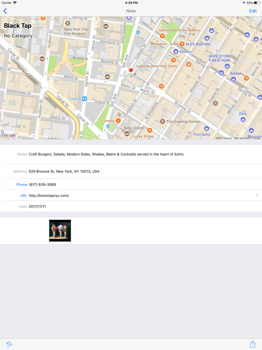The image size is (262, 350).
Task: Click the Dominique Ansel Bakery restaurant icon
Action: tap(162, 36)
